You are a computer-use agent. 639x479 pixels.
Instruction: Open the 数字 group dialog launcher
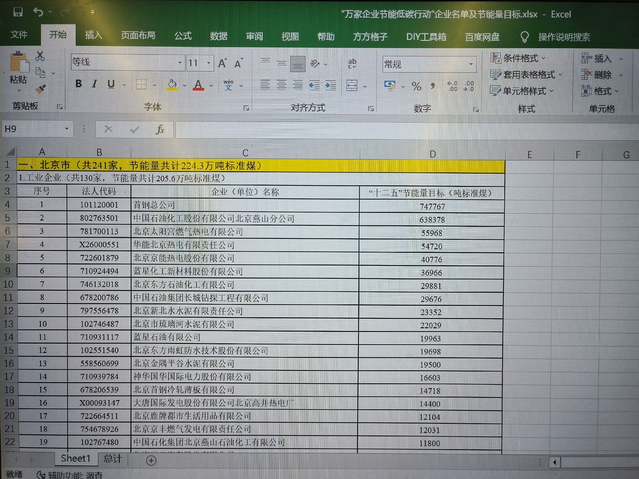tap(476, 109)
